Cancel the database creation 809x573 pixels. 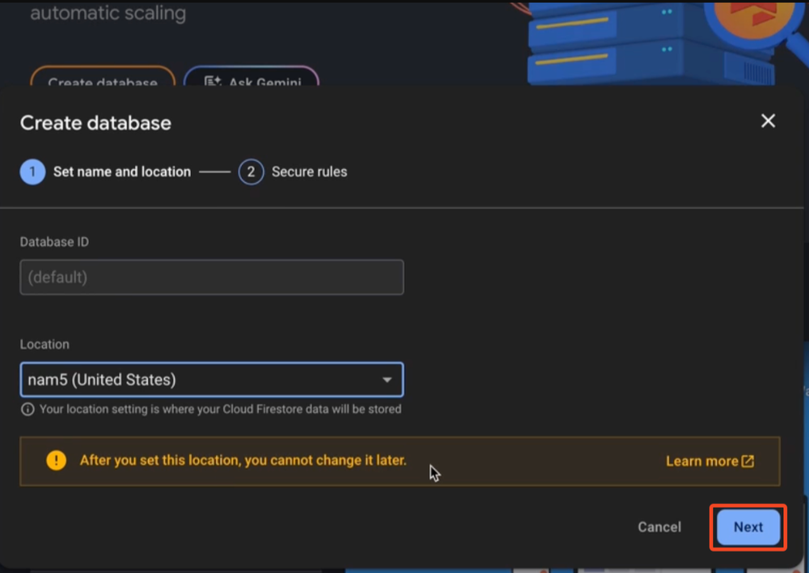click(x=659, y=527)
